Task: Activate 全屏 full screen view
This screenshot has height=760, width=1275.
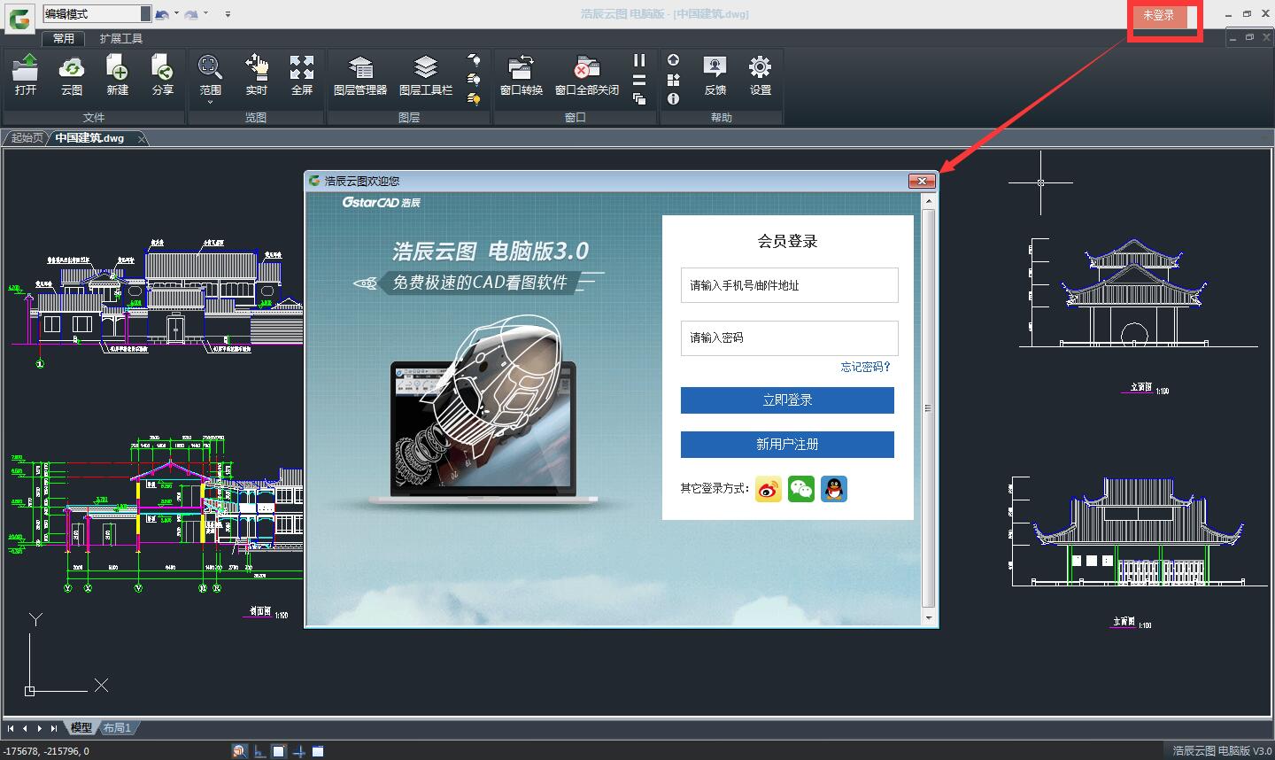Action: pyautogui.click(x=302, y=78)
